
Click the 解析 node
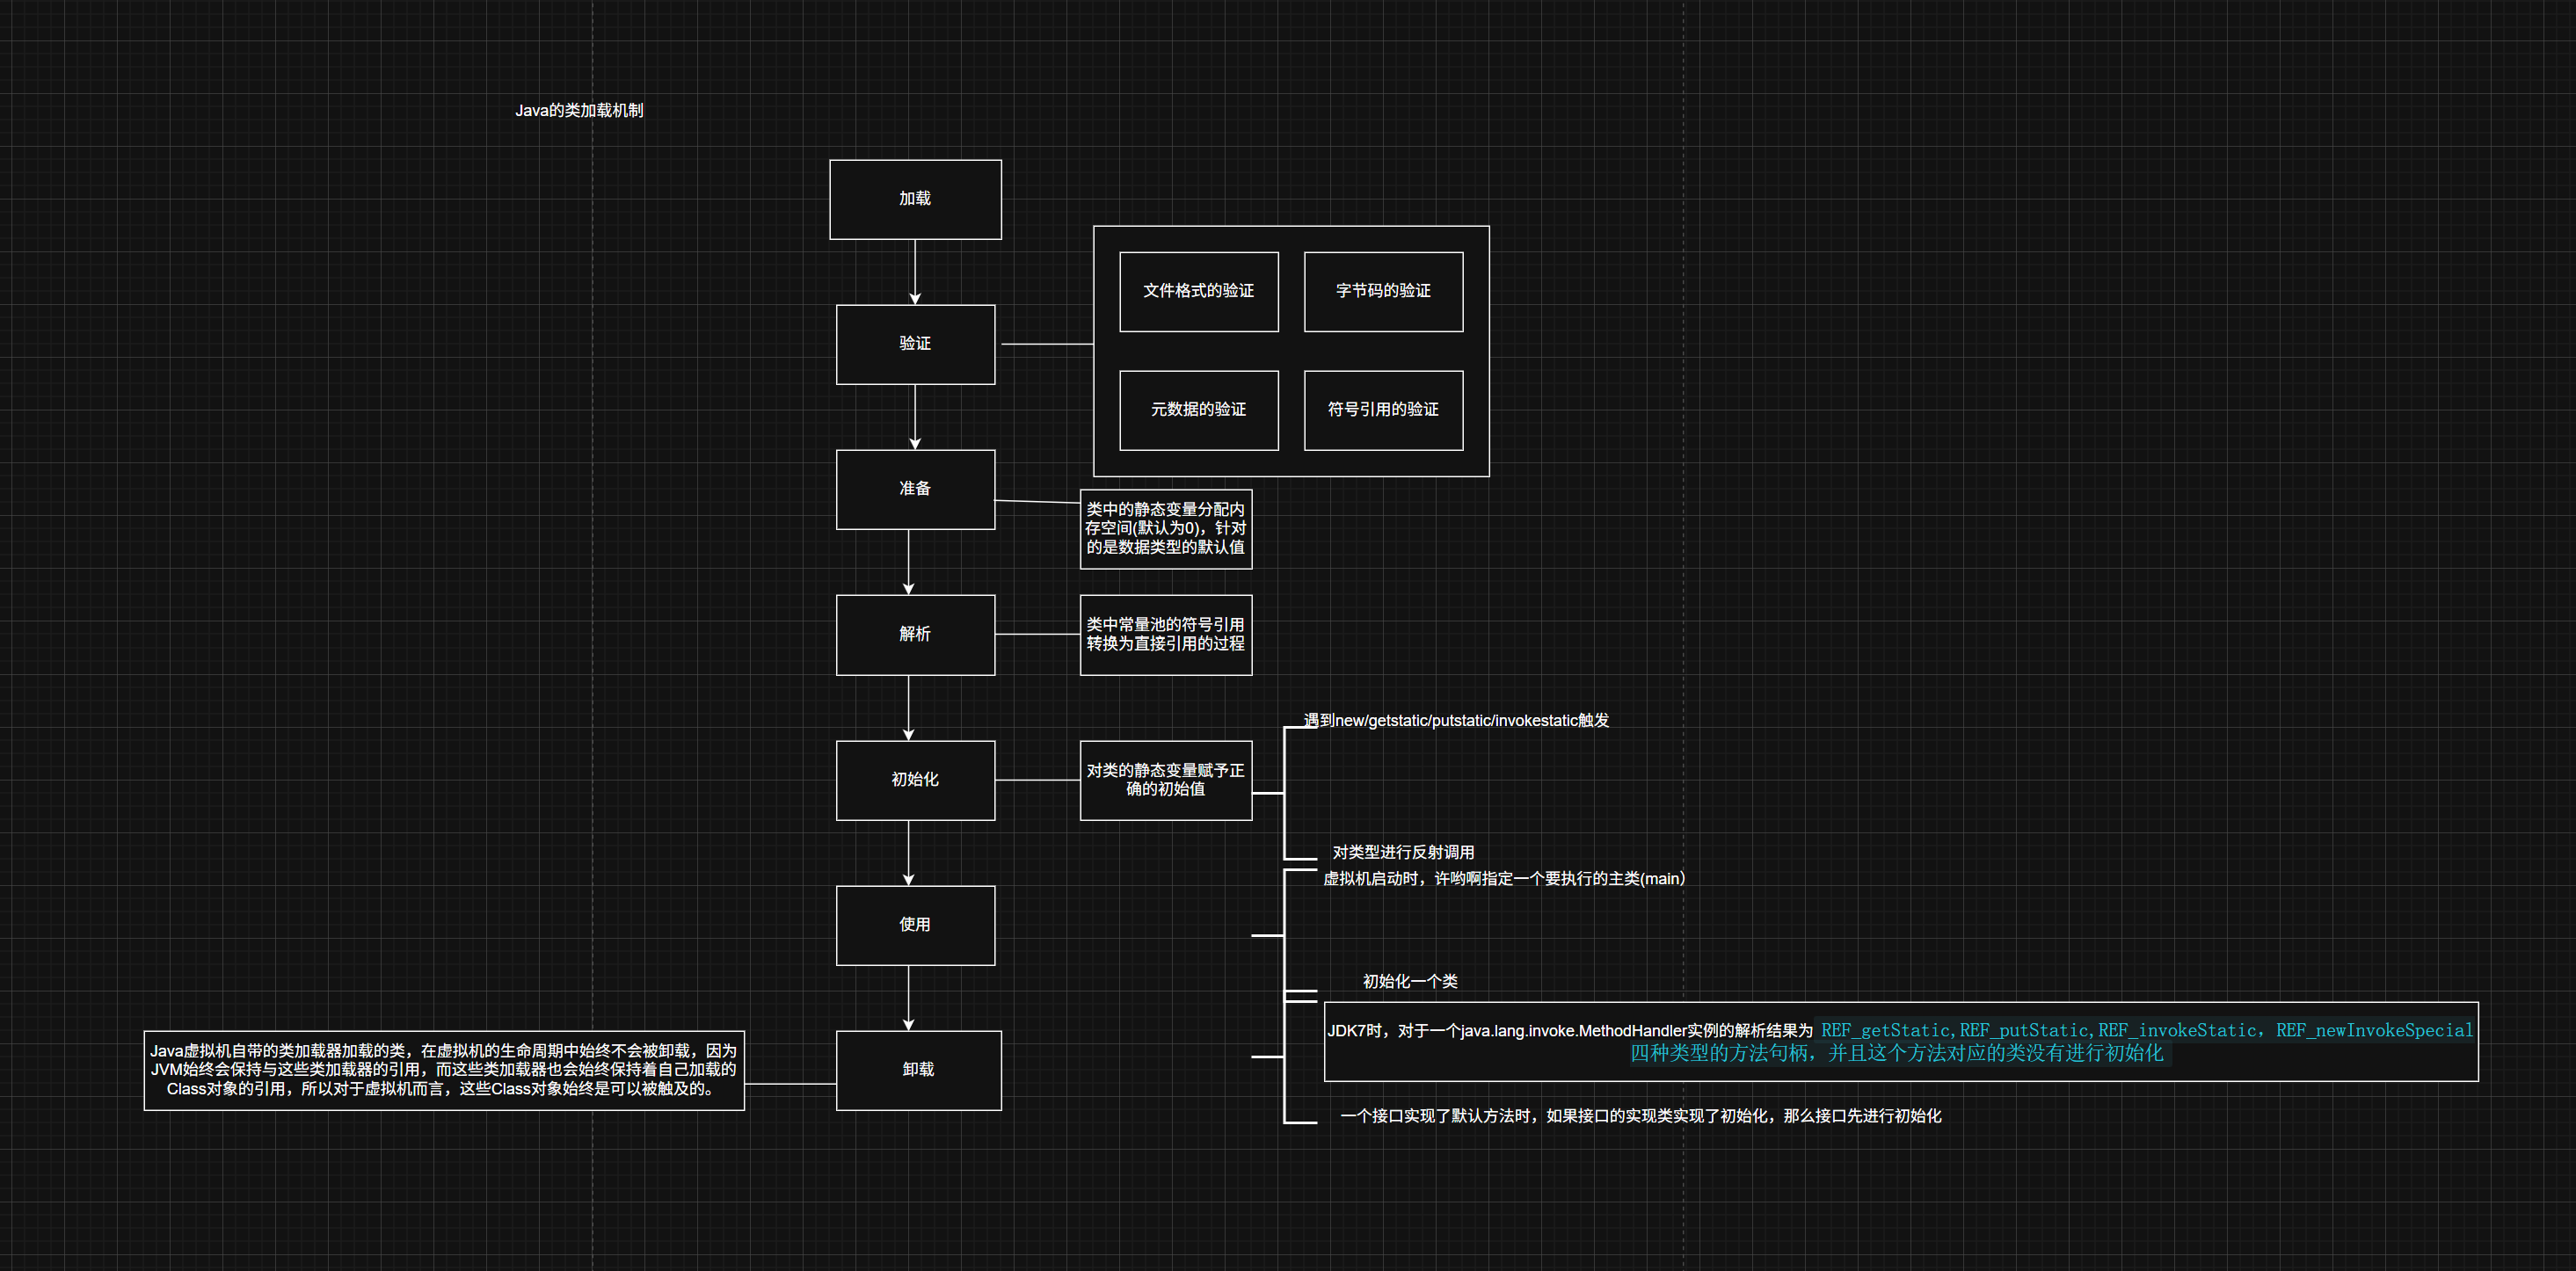point(915,634)
